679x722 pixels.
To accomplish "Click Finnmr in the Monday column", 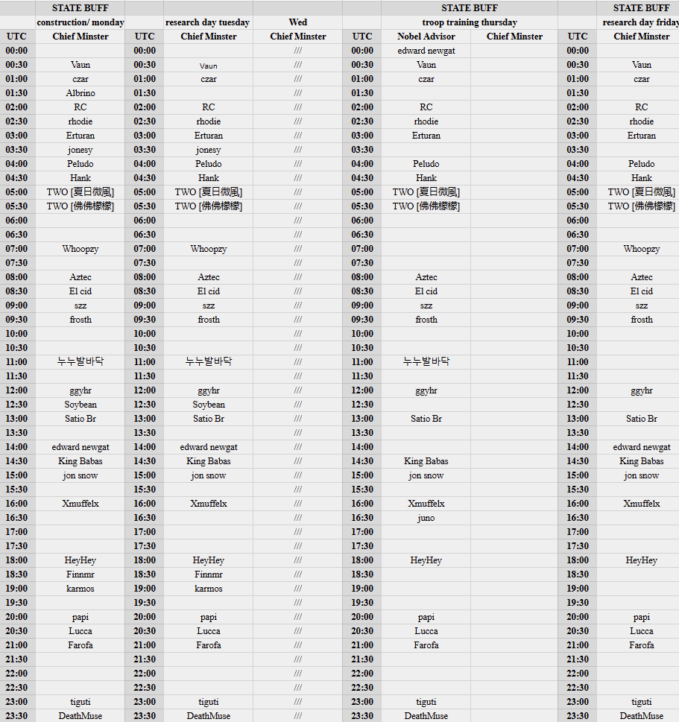I will 80,574.
